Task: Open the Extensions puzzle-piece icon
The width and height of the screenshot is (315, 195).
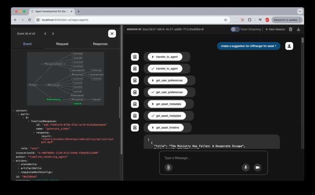Action: [x=249, y=20]
